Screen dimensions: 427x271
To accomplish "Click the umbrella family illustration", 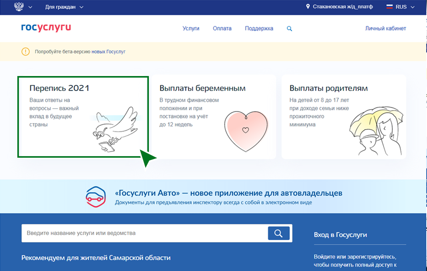I will pos(376,131).
